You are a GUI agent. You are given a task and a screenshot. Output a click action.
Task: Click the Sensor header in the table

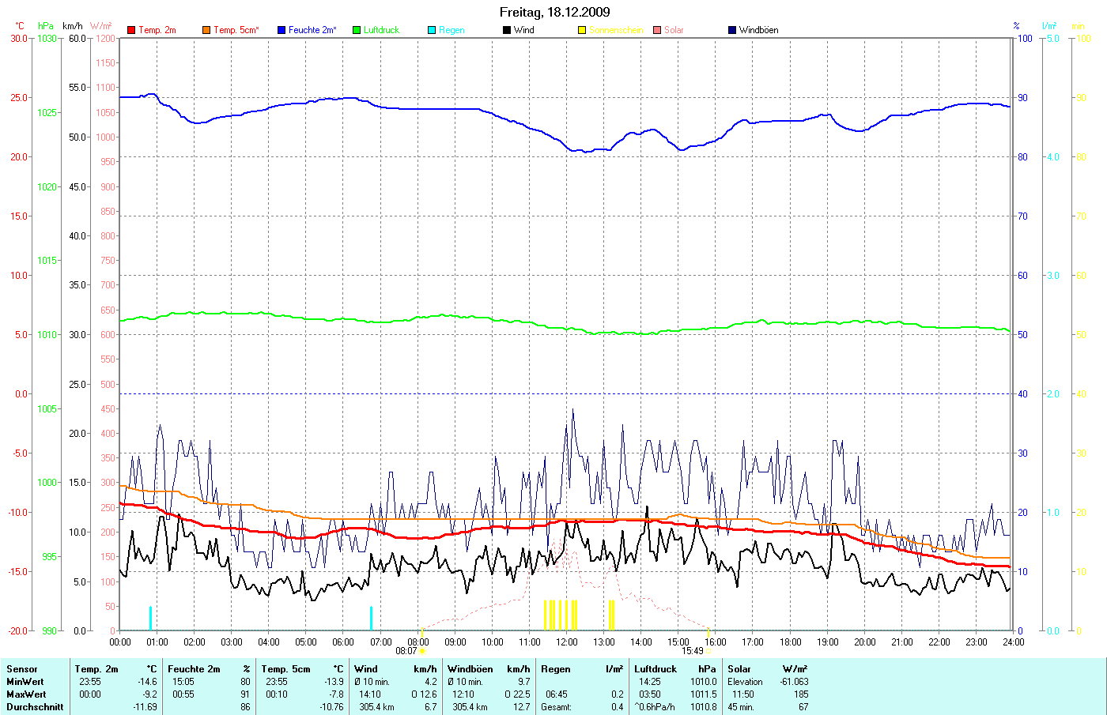(x=22, y=669)
